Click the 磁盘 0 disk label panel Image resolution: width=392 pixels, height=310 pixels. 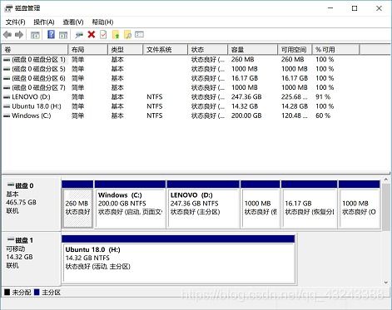click(x=31, y=204)
